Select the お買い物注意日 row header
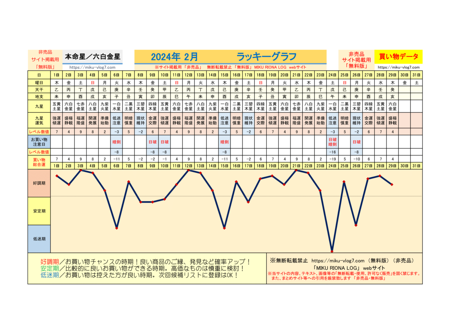Image resolution: width=451 pixels, height=319 pixels. [x=39, y=142]
